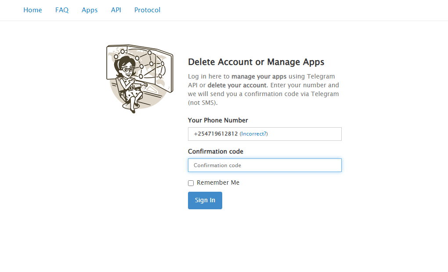Click the "Confirmation code" label above the input
This screenshot has width=448, height=272.
[215, 151]
